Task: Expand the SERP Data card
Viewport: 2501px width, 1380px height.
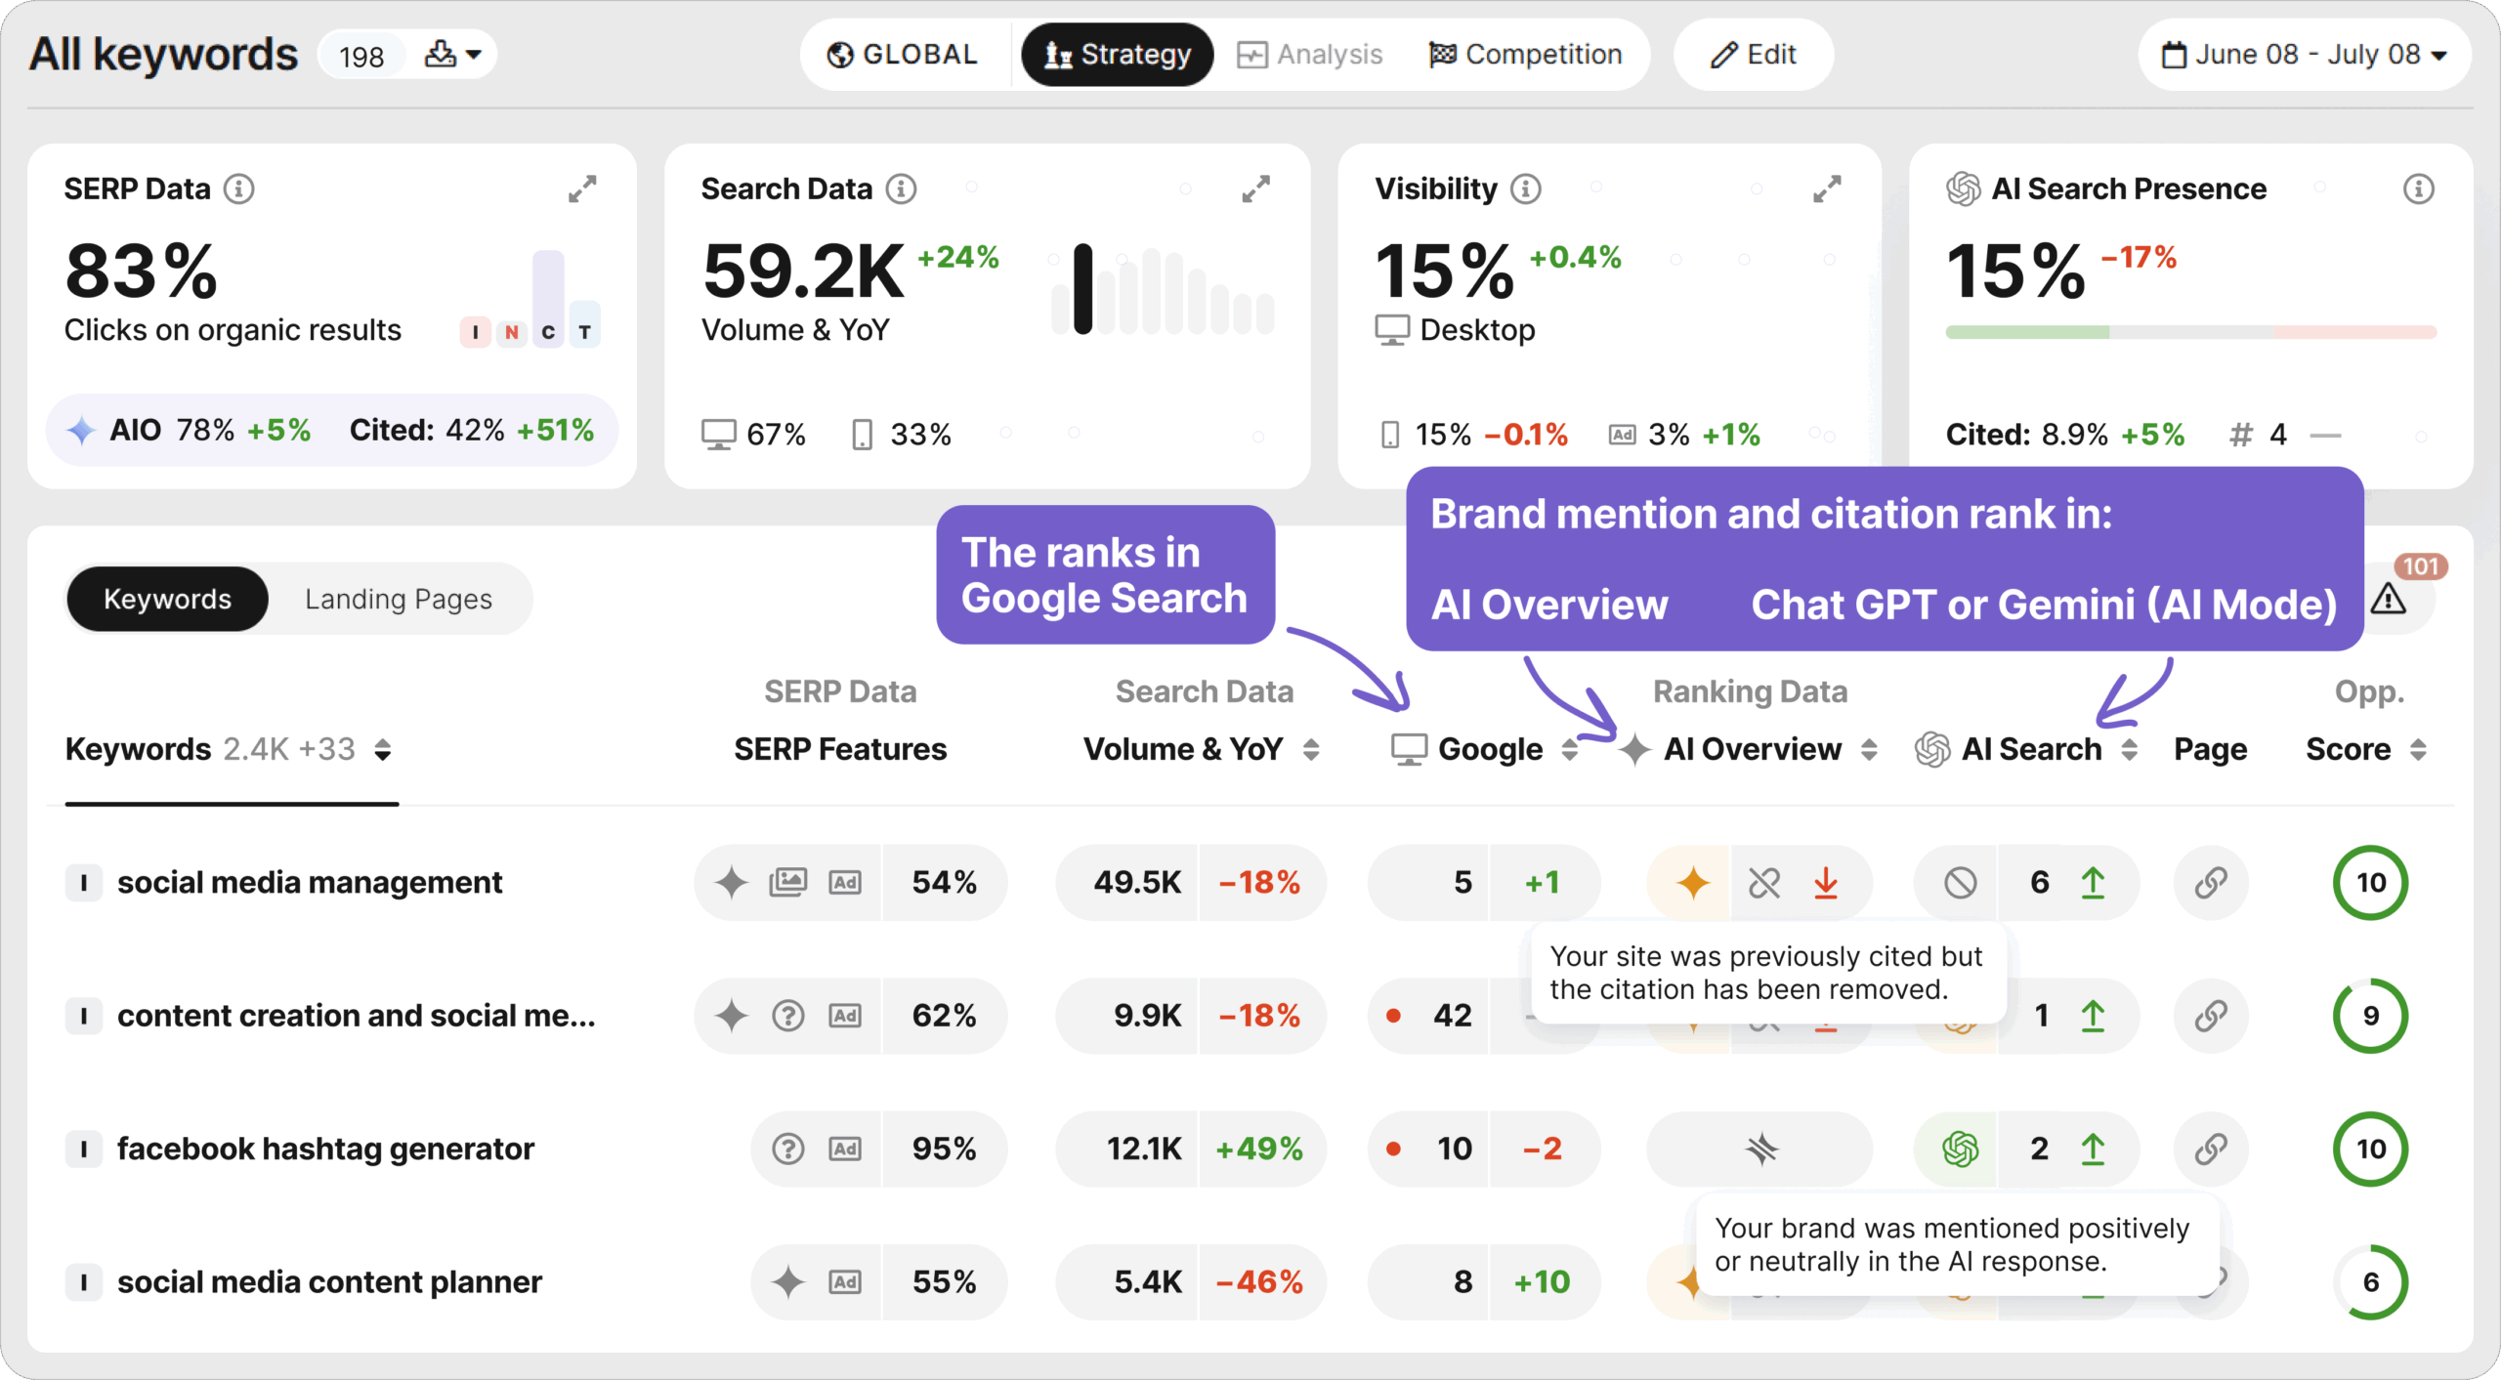Action: tap(582, 188)
